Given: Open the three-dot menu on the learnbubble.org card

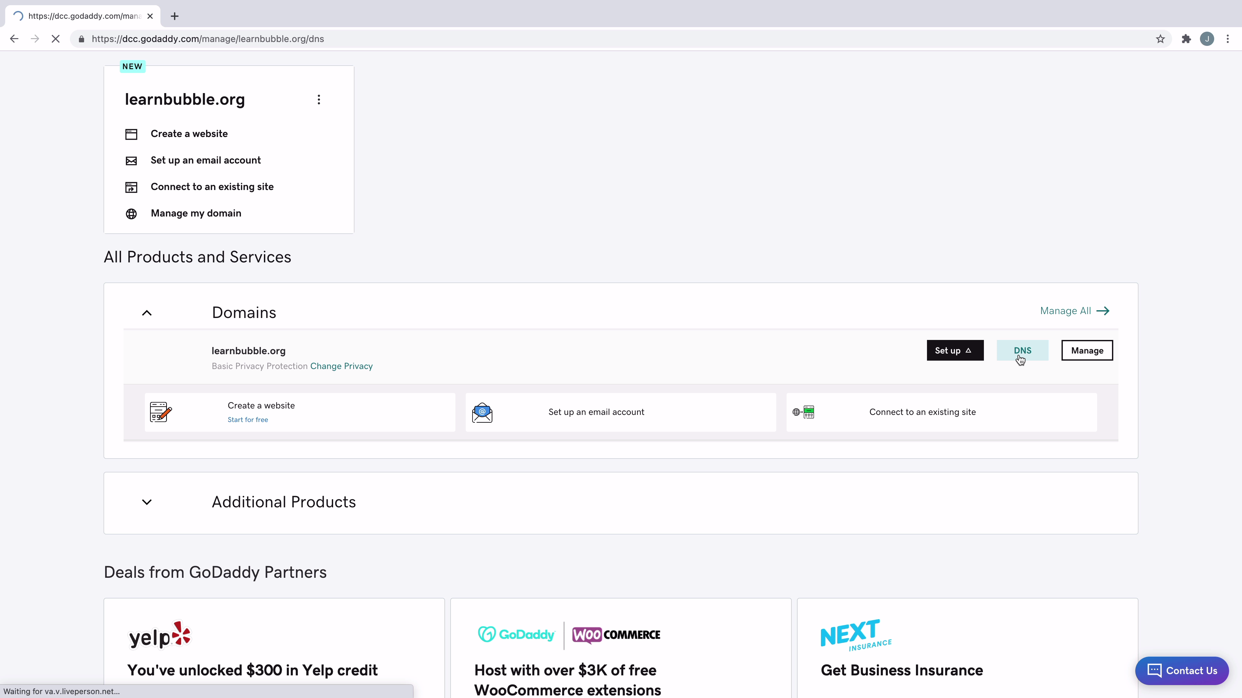Looking at the screenshot, I should click(x=319, y=99).
